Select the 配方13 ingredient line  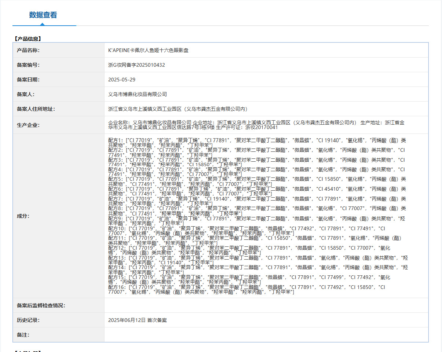pos(258,260)
